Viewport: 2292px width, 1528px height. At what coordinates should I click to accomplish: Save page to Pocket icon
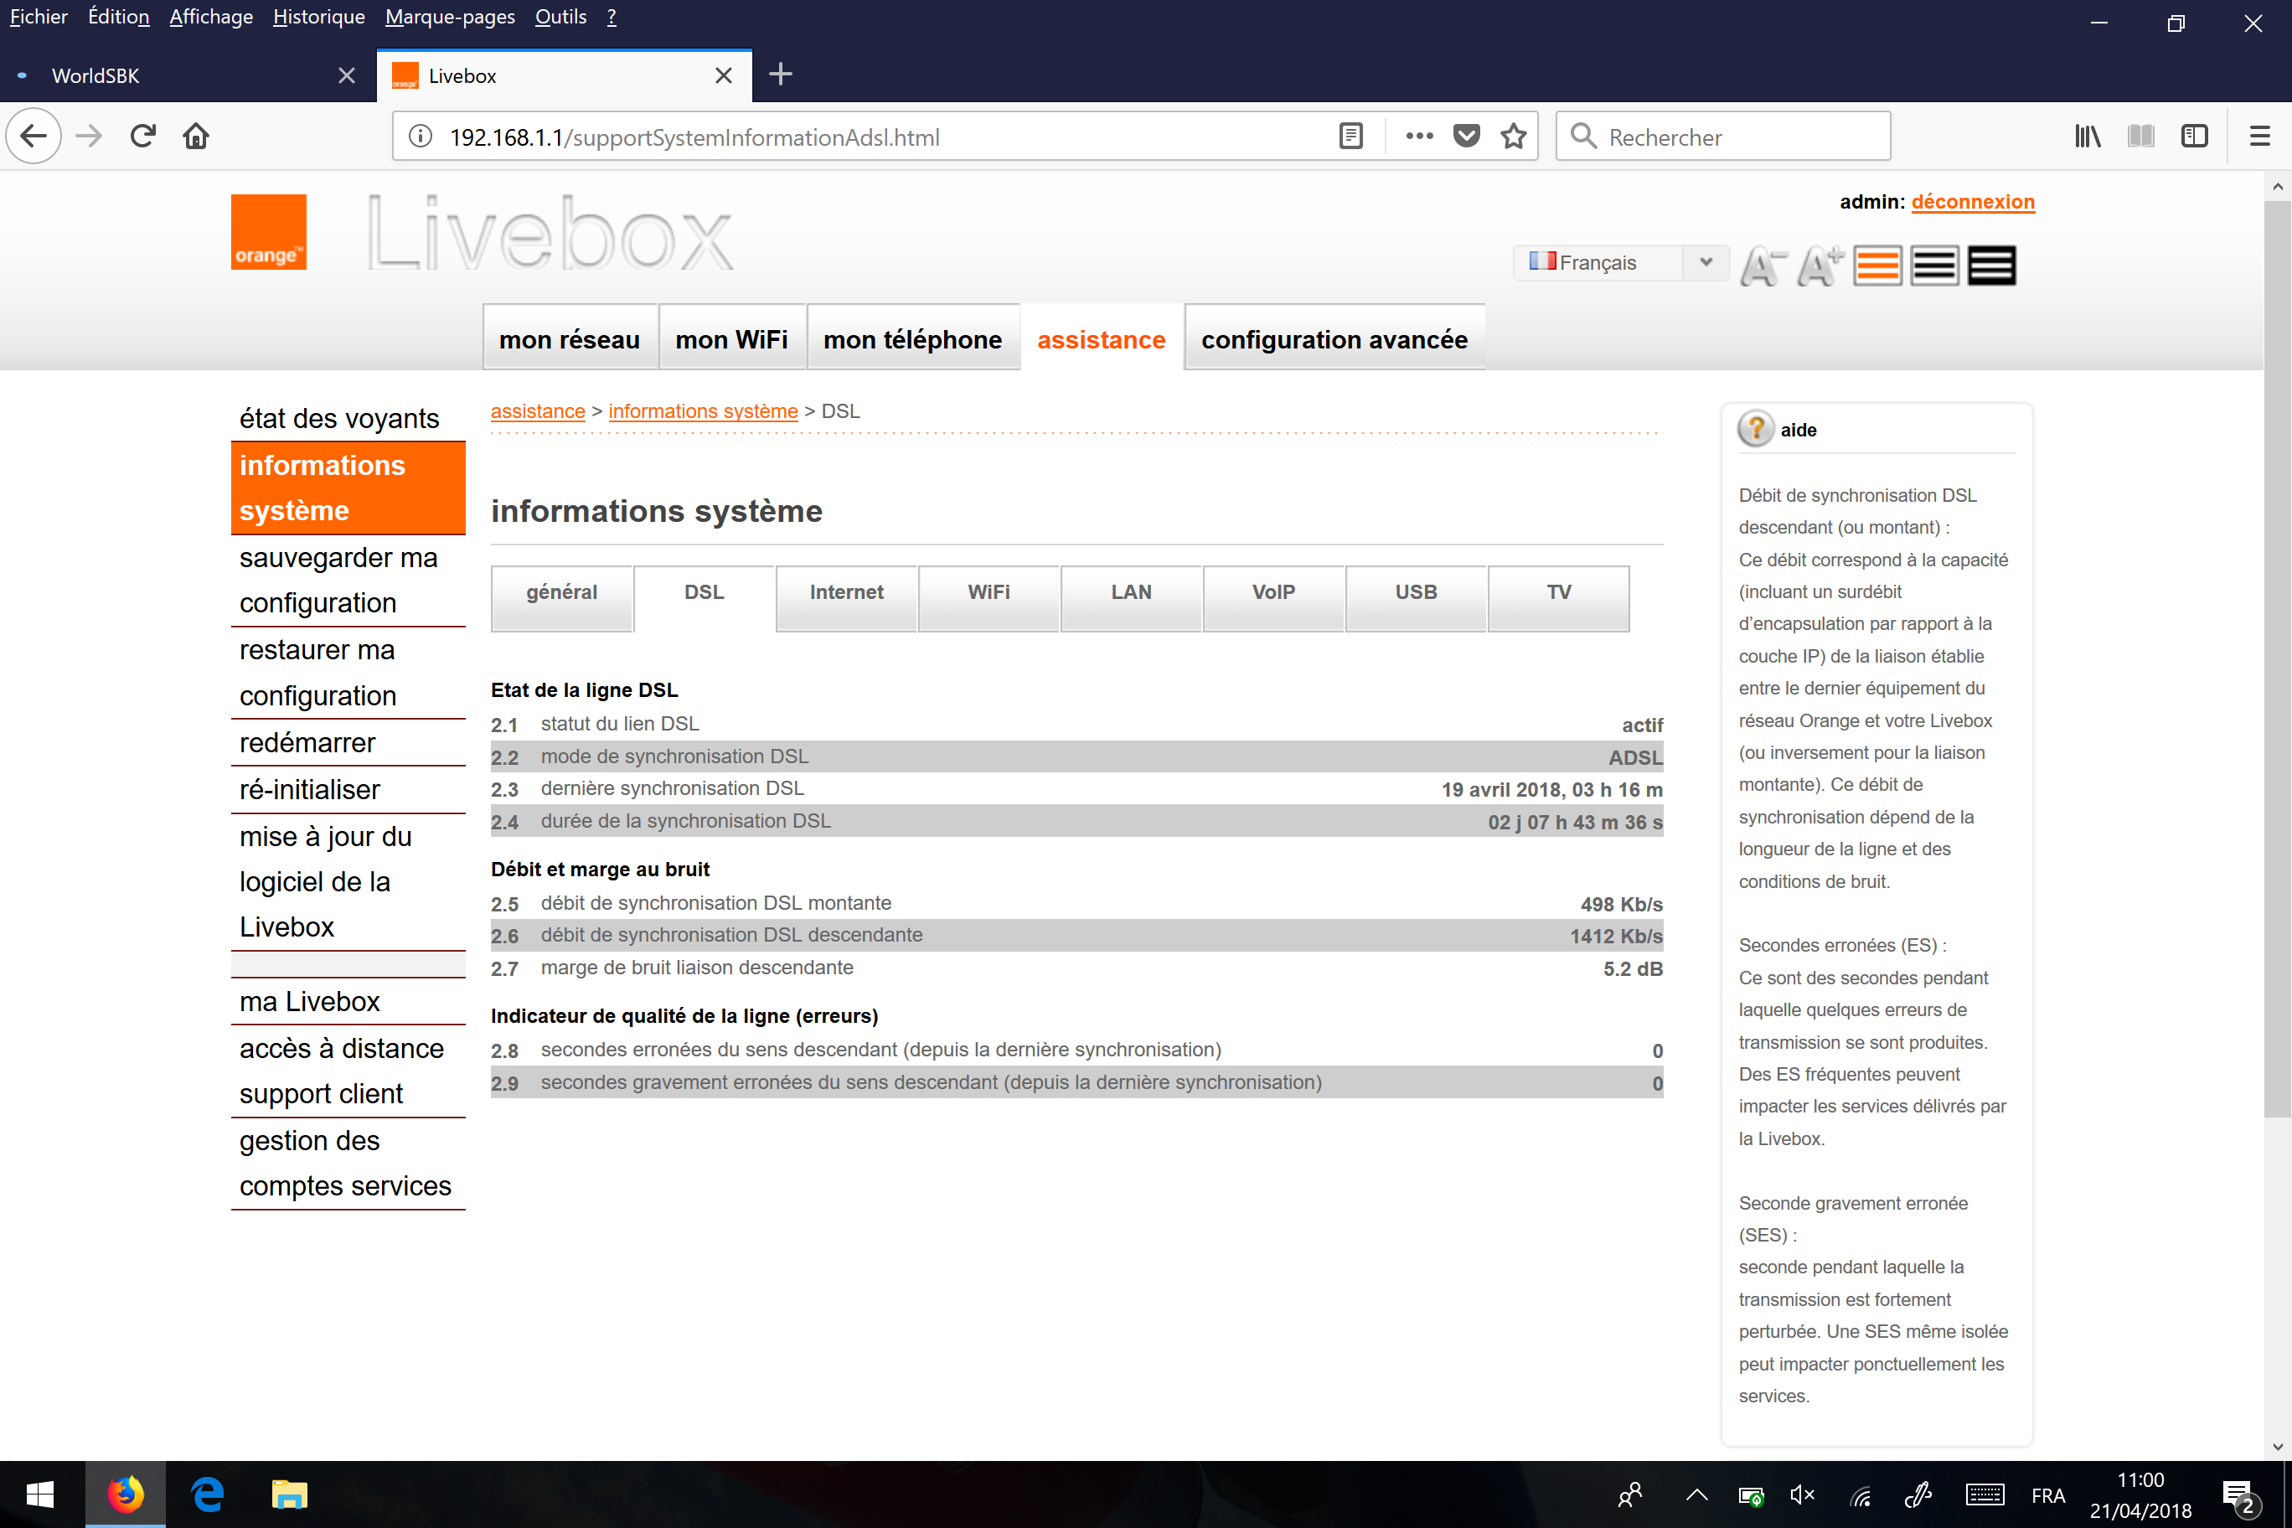pos(1467,137)
